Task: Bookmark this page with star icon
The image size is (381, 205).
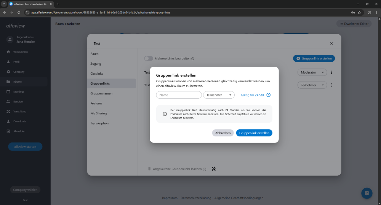Action: point(359,13)
